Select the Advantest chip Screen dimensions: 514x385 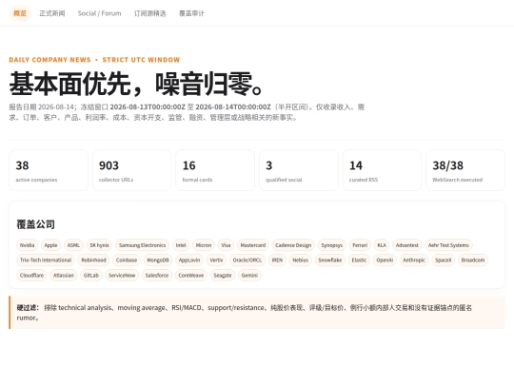click(407, 245)
